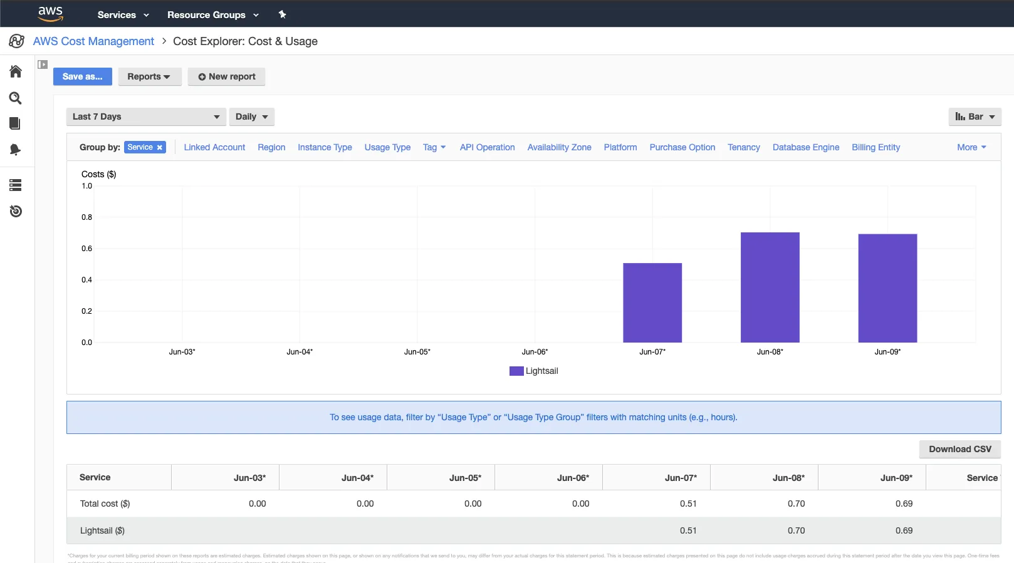Screen dimensions: 1014x563
Task: Group by Region
Action: (271, 147)
